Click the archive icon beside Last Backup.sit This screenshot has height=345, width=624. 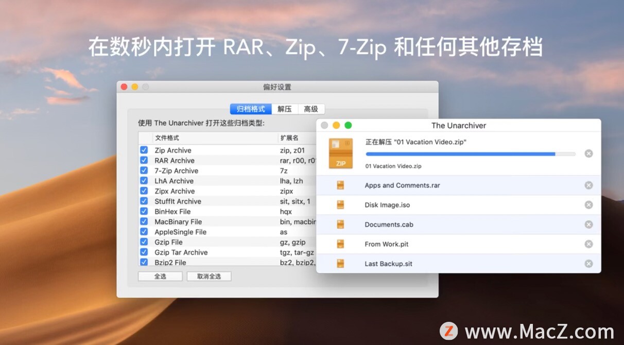point(340,264)
